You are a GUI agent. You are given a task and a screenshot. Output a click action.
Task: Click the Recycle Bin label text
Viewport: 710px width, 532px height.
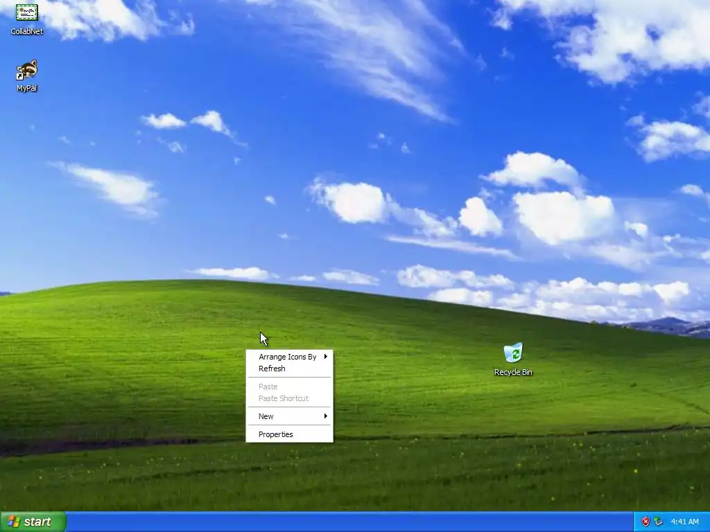pos(513,372)
